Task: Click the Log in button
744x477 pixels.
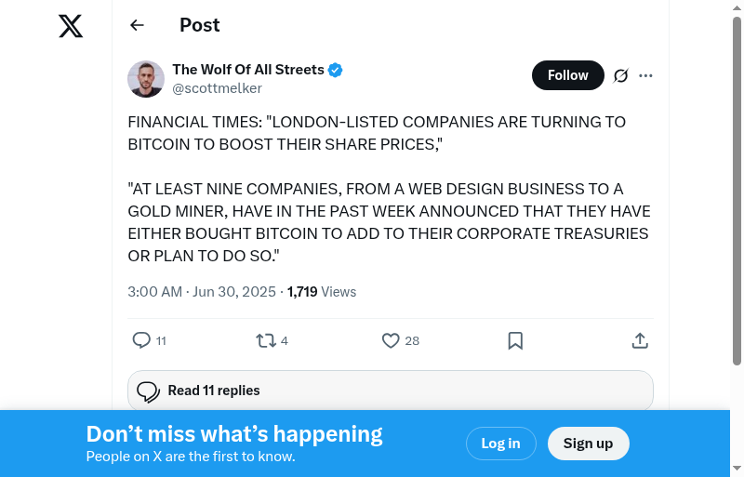Action: 500,444
